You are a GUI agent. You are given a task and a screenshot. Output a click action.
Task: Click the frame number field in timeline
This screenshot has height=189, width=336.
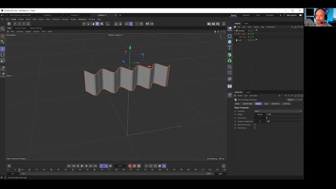tap(120, 166)
